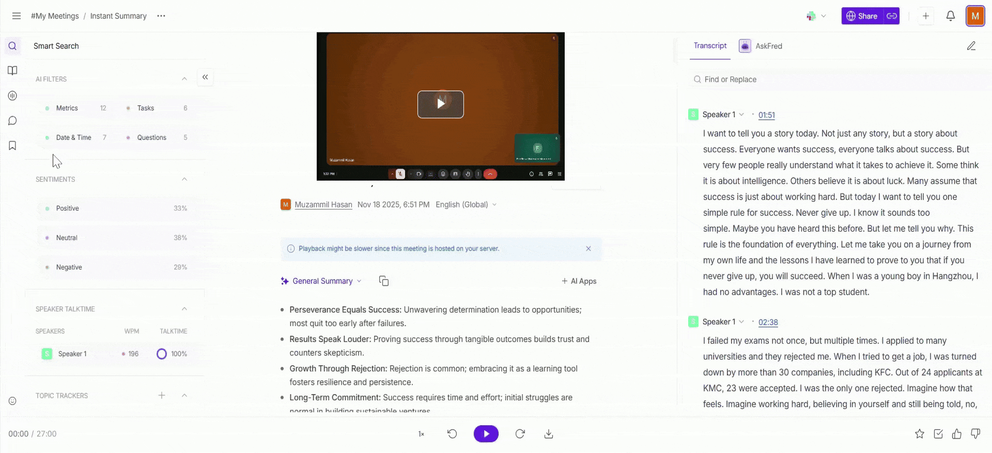Screen dimensions: 992x453
Task: Open the user profile avatar M
Action: [975, 16]
